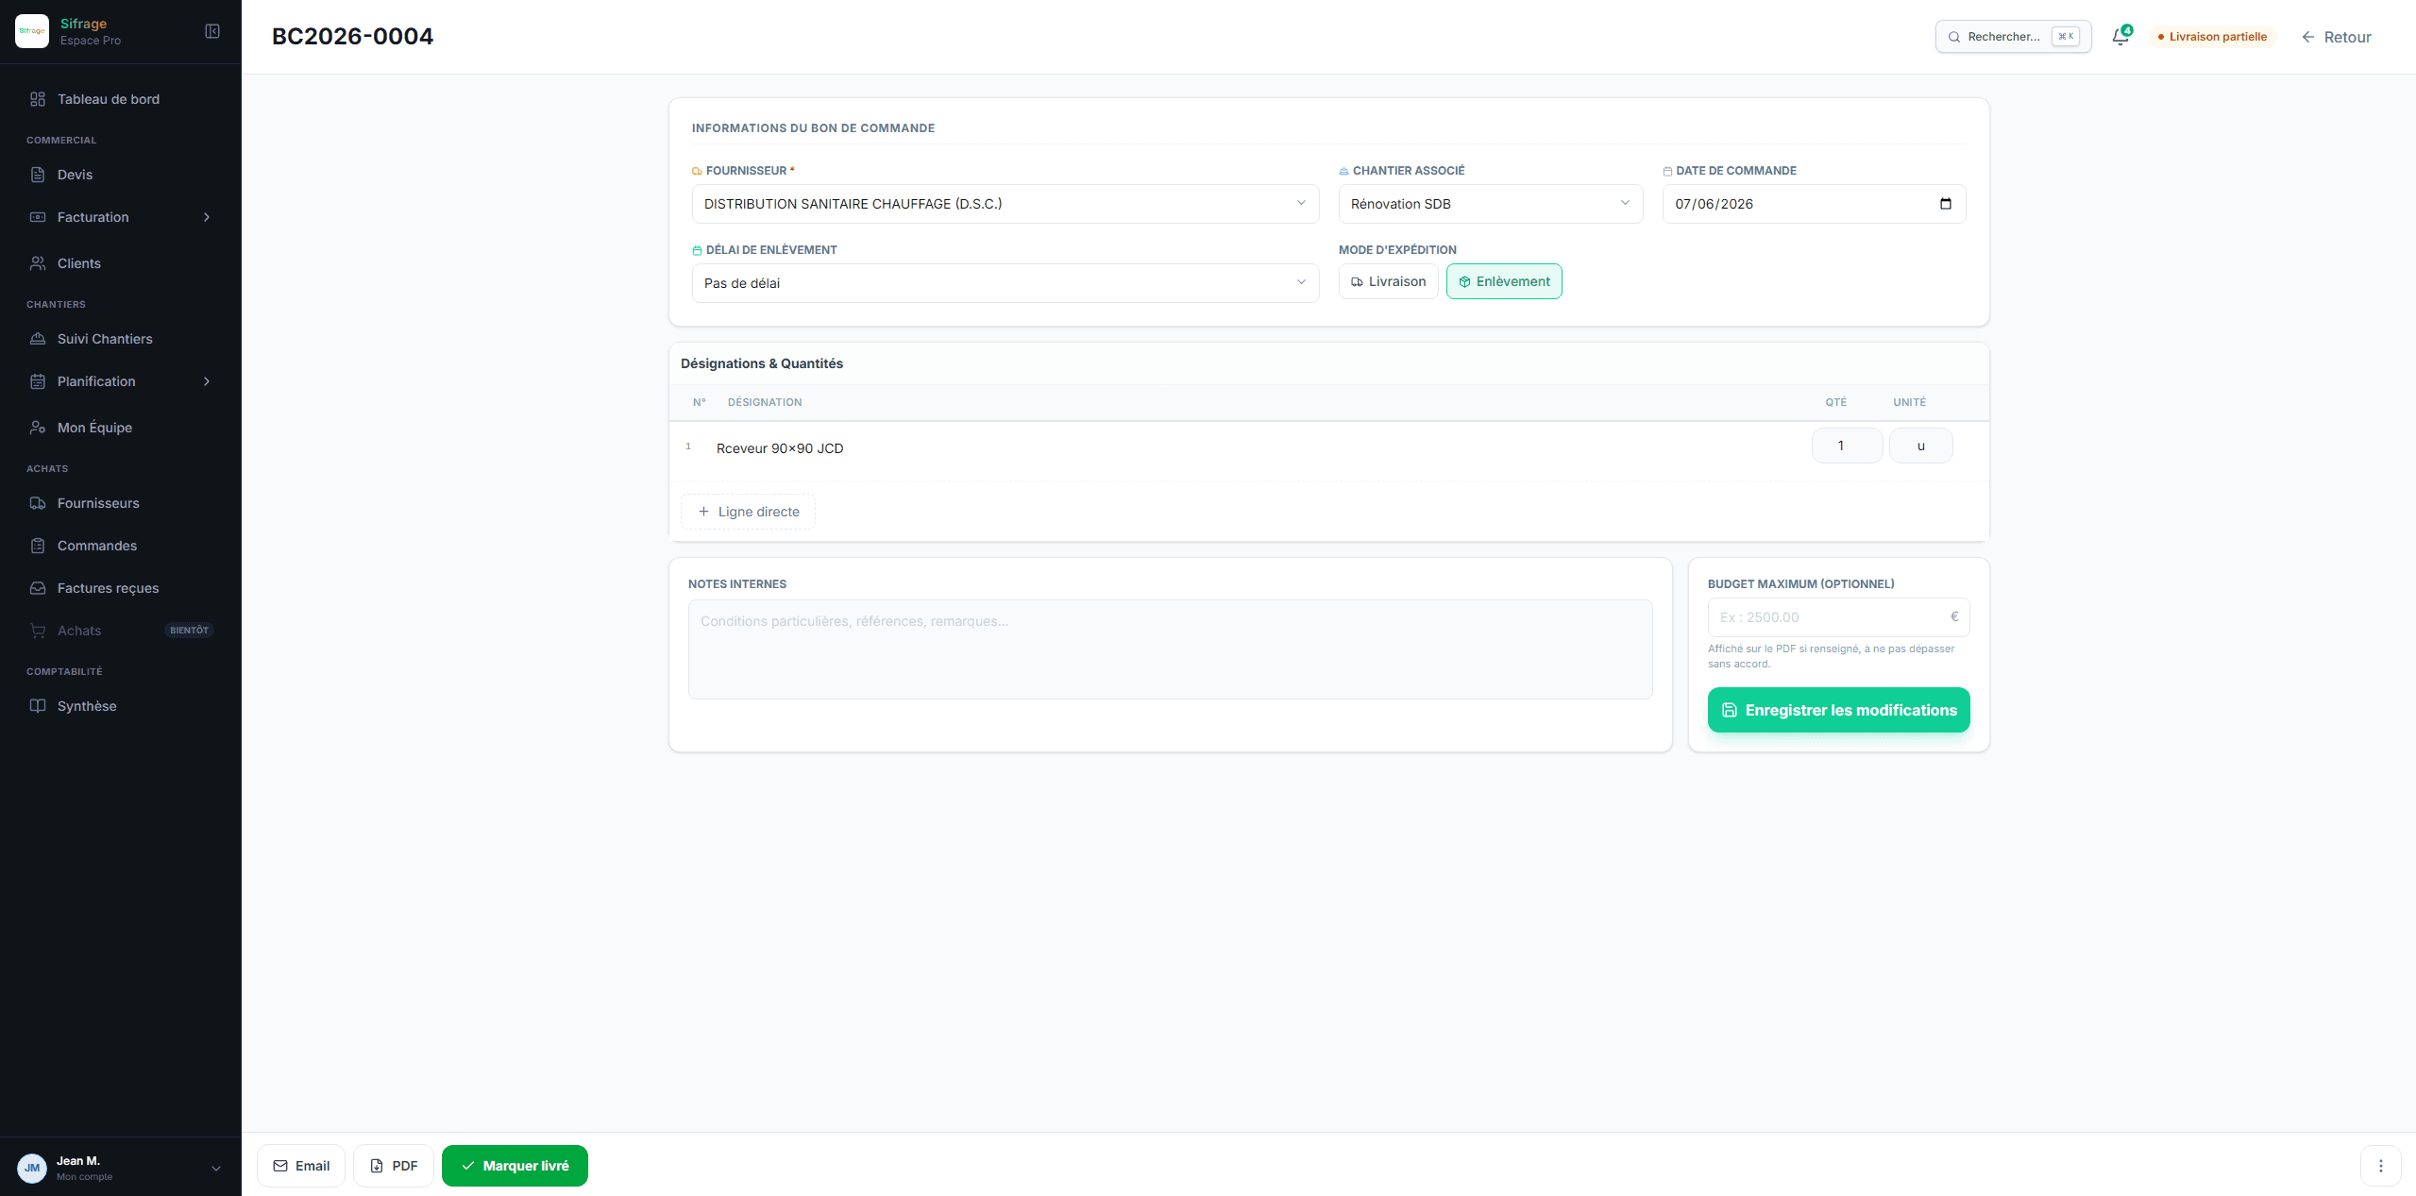Click the JM user avatar
The height and width of the screenshot is (1196, 2416).
point(32,1168)
